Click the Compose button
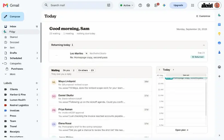 [x=13, y=17]
